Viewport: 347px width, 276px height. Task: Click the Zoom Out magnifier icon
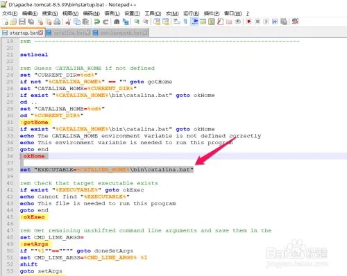click(145, 21)
